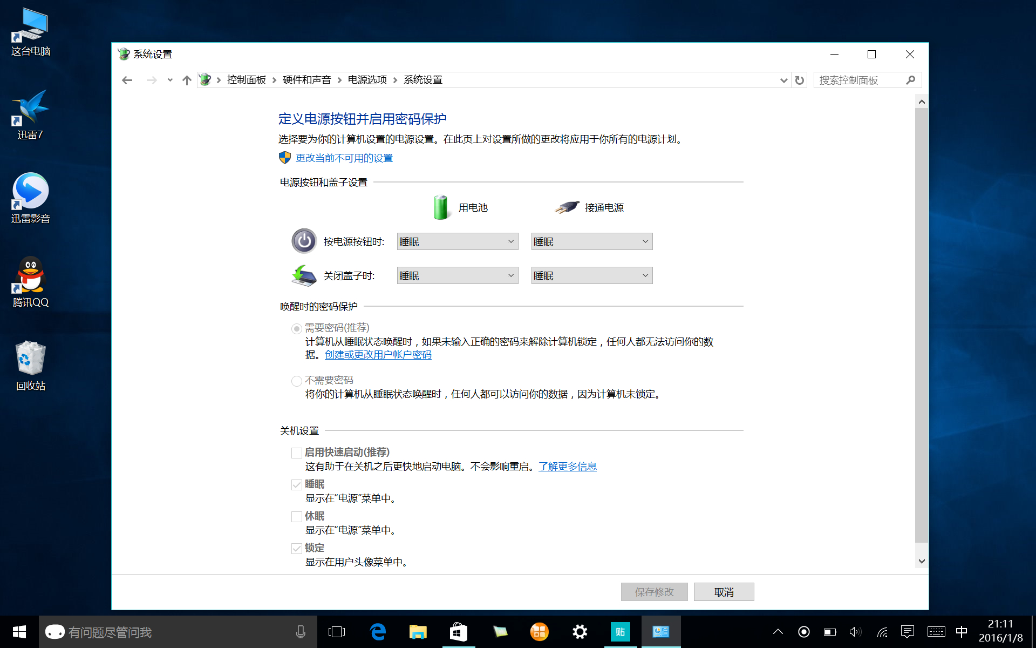This screenshot has width=1036, height=648.
Task: Click the refresh icon beside address bar
Action: point(800,80)
